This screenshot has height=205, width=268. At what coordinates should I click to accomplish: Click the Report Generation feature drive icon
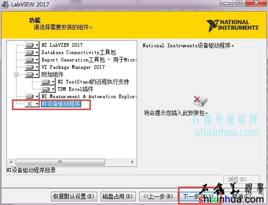(x=30, y=60)
